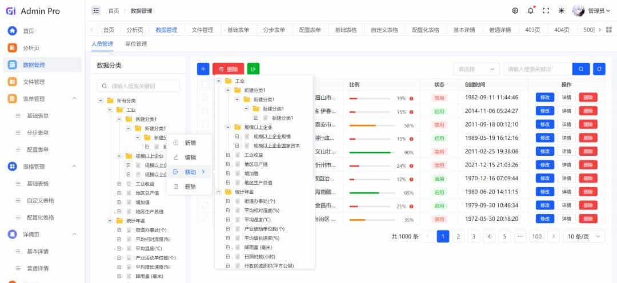Click the red warning icon beside 24%
The image size is (617, 283).
(x=411, y=166)
